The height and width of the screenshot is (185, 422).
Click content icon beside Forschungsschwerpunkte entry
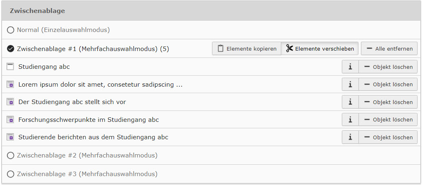coord(11,119)
